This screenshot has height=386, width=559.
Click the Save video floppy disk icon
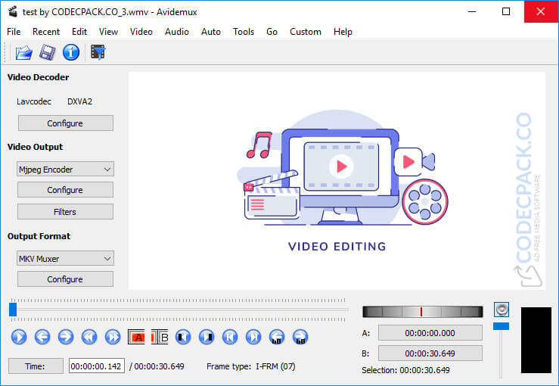48,52
